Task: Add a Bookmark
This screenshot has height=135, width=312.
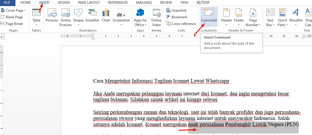Action: (x=177, y=17)
